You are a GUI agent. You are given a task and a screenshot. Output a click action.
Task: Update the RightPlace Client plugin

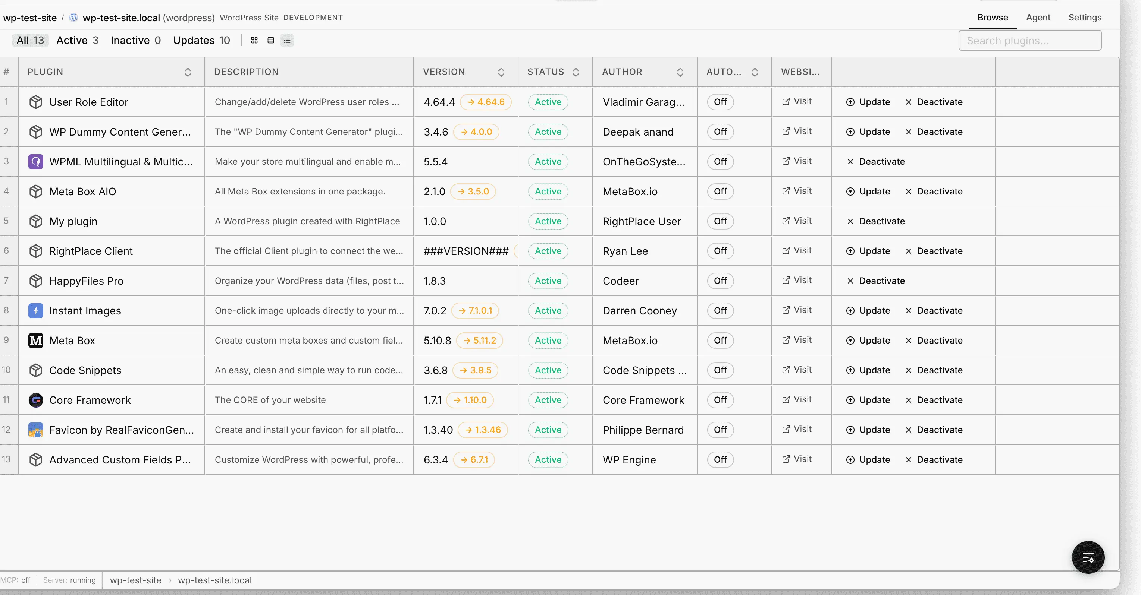tap(868, 251)
